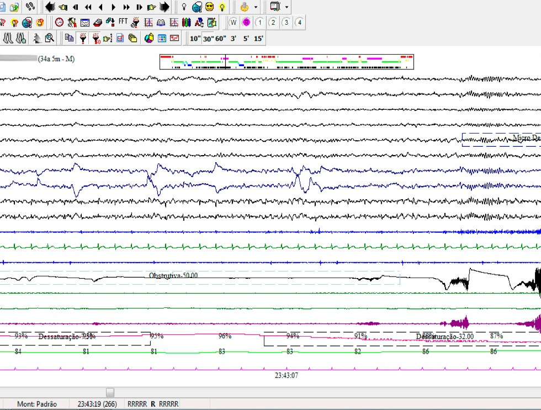Click the horizontal scrollbar thumb
541x410 pixels.
pyautogui.click(x=110, y=392)
